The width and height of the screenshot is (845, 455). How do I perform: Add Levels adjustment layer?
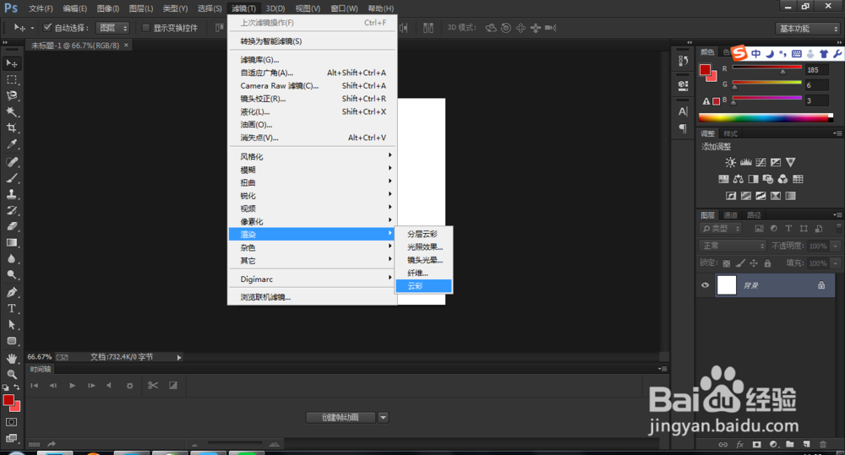(x=746, y=162)
